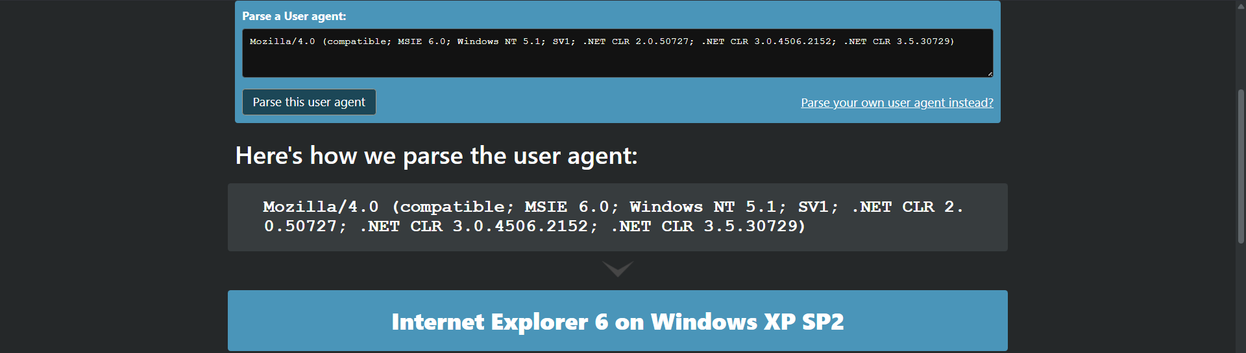Click the scrollbar track below the thumb
1246x353 pixels.
pos(1241,298)
